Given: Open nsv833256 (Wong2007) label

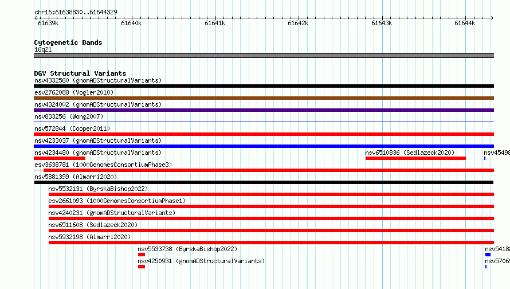Looking at the screenshot, I should click(x=69, y=116).
